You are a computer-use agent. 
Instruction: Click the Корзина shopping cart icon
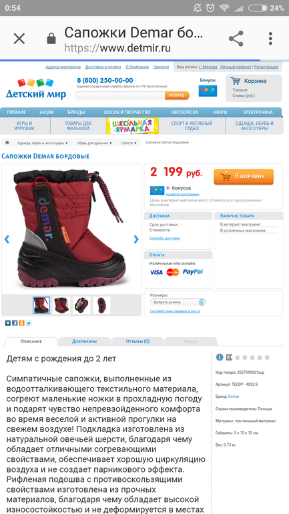235,81
